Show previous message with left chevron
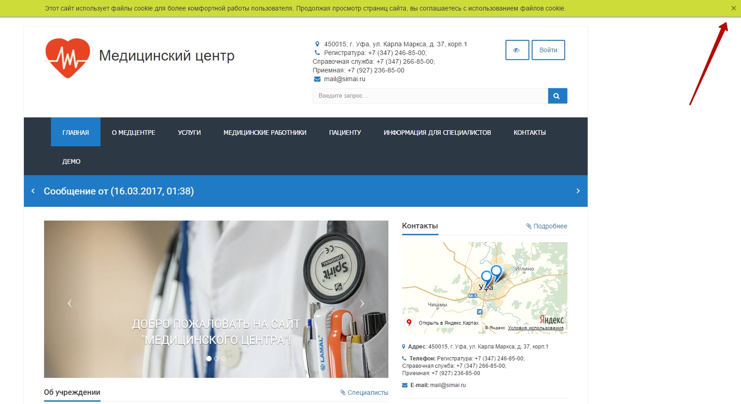 click(x=33, y=191)
